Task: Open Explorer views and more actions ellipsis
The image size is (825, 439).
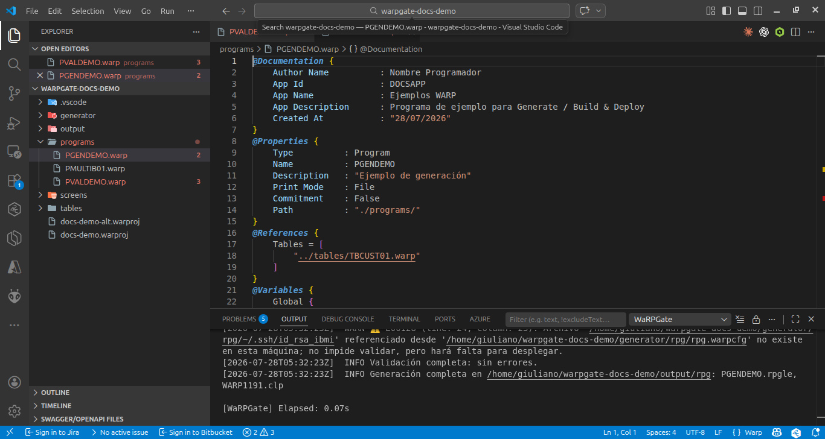Action: (x=196, y=31)
